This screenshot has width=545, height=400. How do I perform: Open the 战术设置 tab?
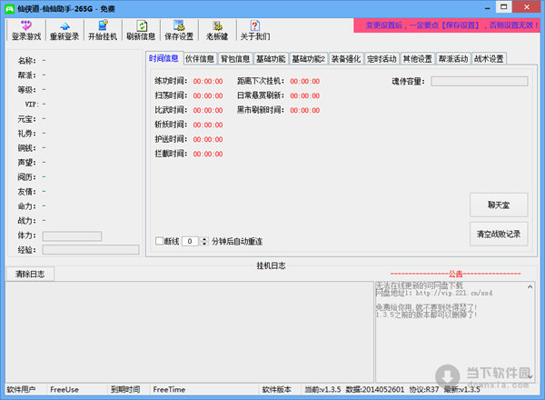(489, 59)
